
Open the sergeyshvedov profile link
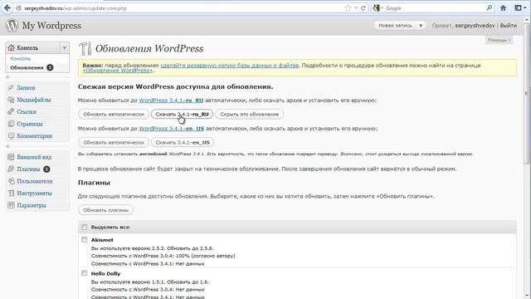[x=475, y=26]
